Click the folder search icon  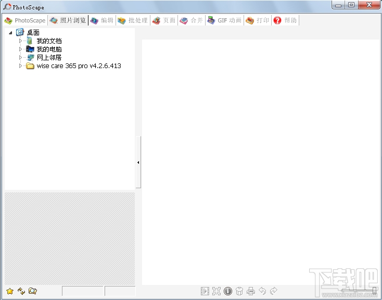[x=33, y=291]
